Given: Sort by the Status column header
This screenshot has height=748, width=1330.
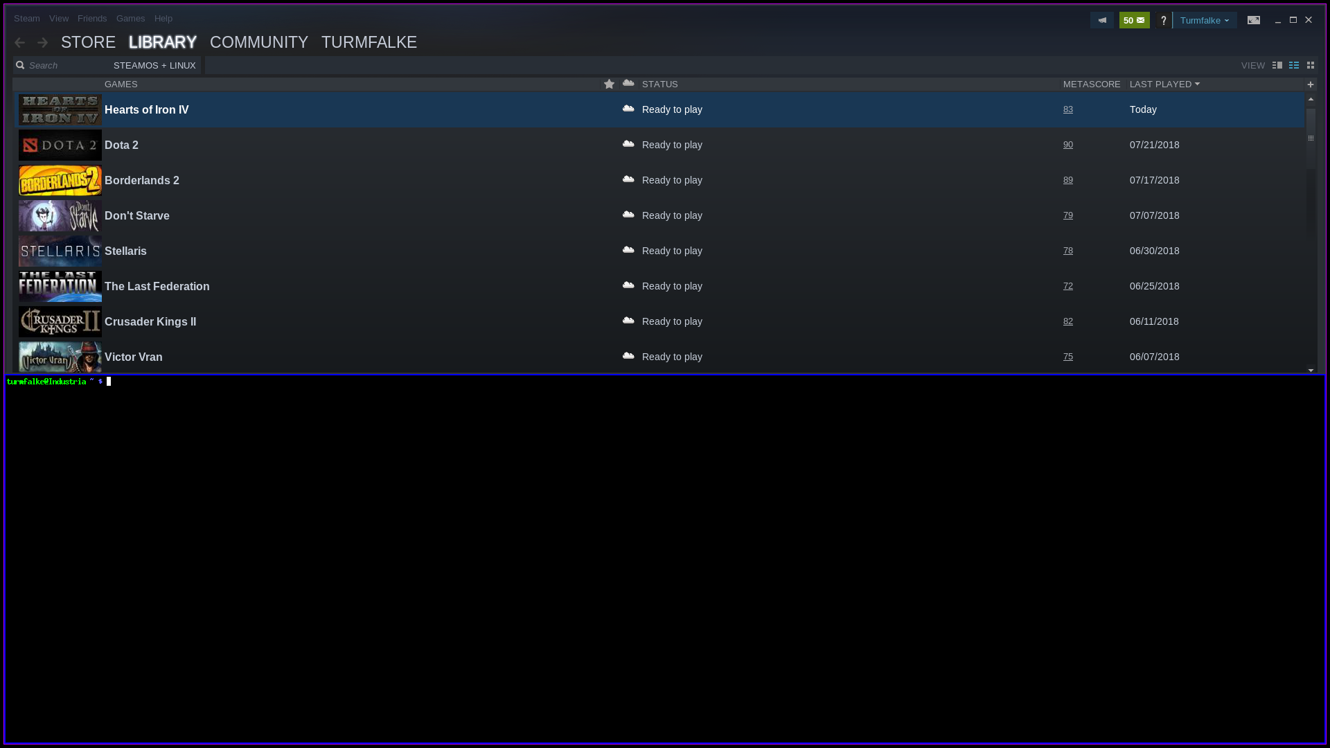Looking at the screenshot, I should (660, 84).
